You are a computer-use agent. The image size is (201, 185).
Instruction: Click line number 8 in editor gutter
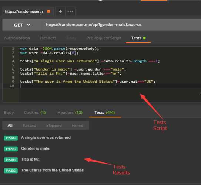pyautogui.click(x=13, y=78)
